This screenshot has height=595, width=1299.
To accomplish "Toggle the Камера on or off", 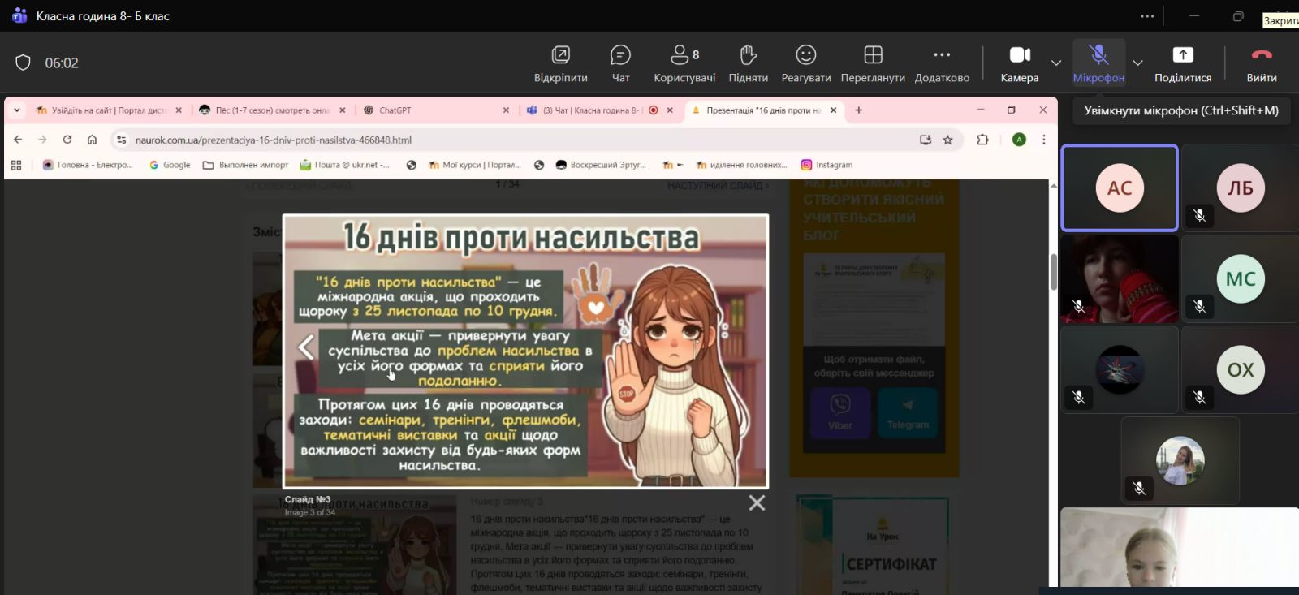I will pos(1019,63).
